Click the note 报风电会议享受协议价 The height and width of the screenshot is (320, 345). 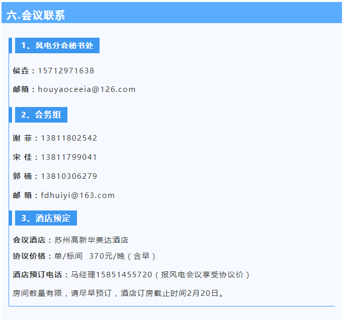202,275
